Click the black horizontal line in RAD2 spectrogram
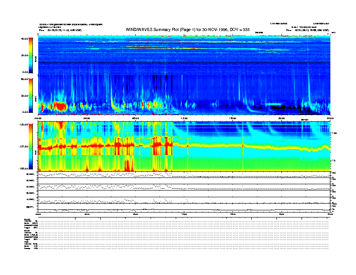The image size is (356, 275). [184, 62]
